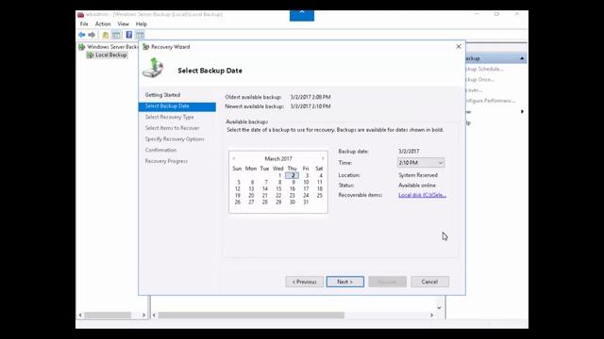Click the Windows Server Backup tree root icon
Image resolution: width=604 pixels, height=339 pixels.
point(82,47)
